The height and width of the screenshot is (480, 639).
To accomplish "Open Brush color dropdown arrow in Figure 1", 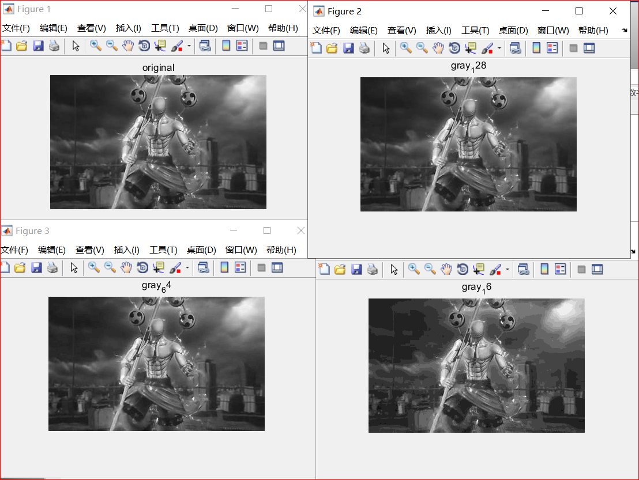I will click(x=189, y=46).
